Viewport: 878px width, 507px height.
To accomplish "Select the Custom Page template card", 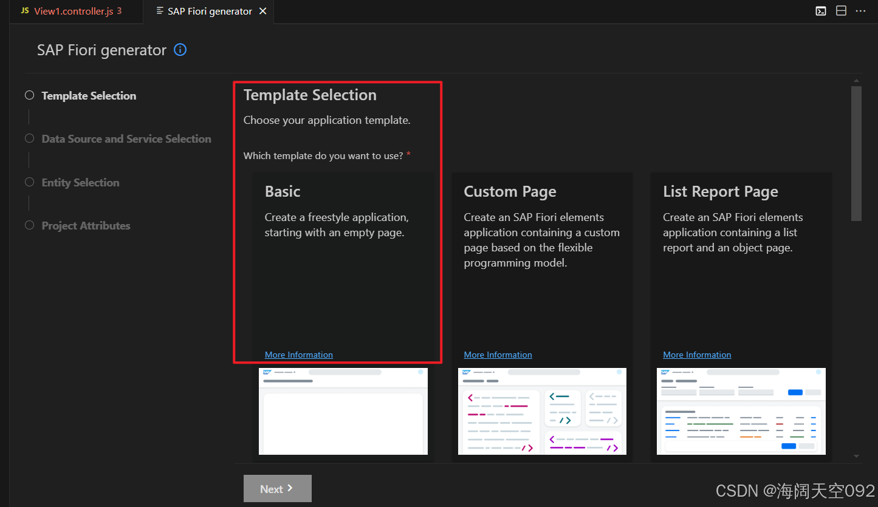I will pos(542,317).
